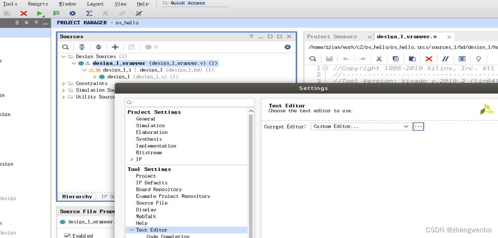
Task: Collapse design_1_wrapper tree node
Action: pos(74,64)
